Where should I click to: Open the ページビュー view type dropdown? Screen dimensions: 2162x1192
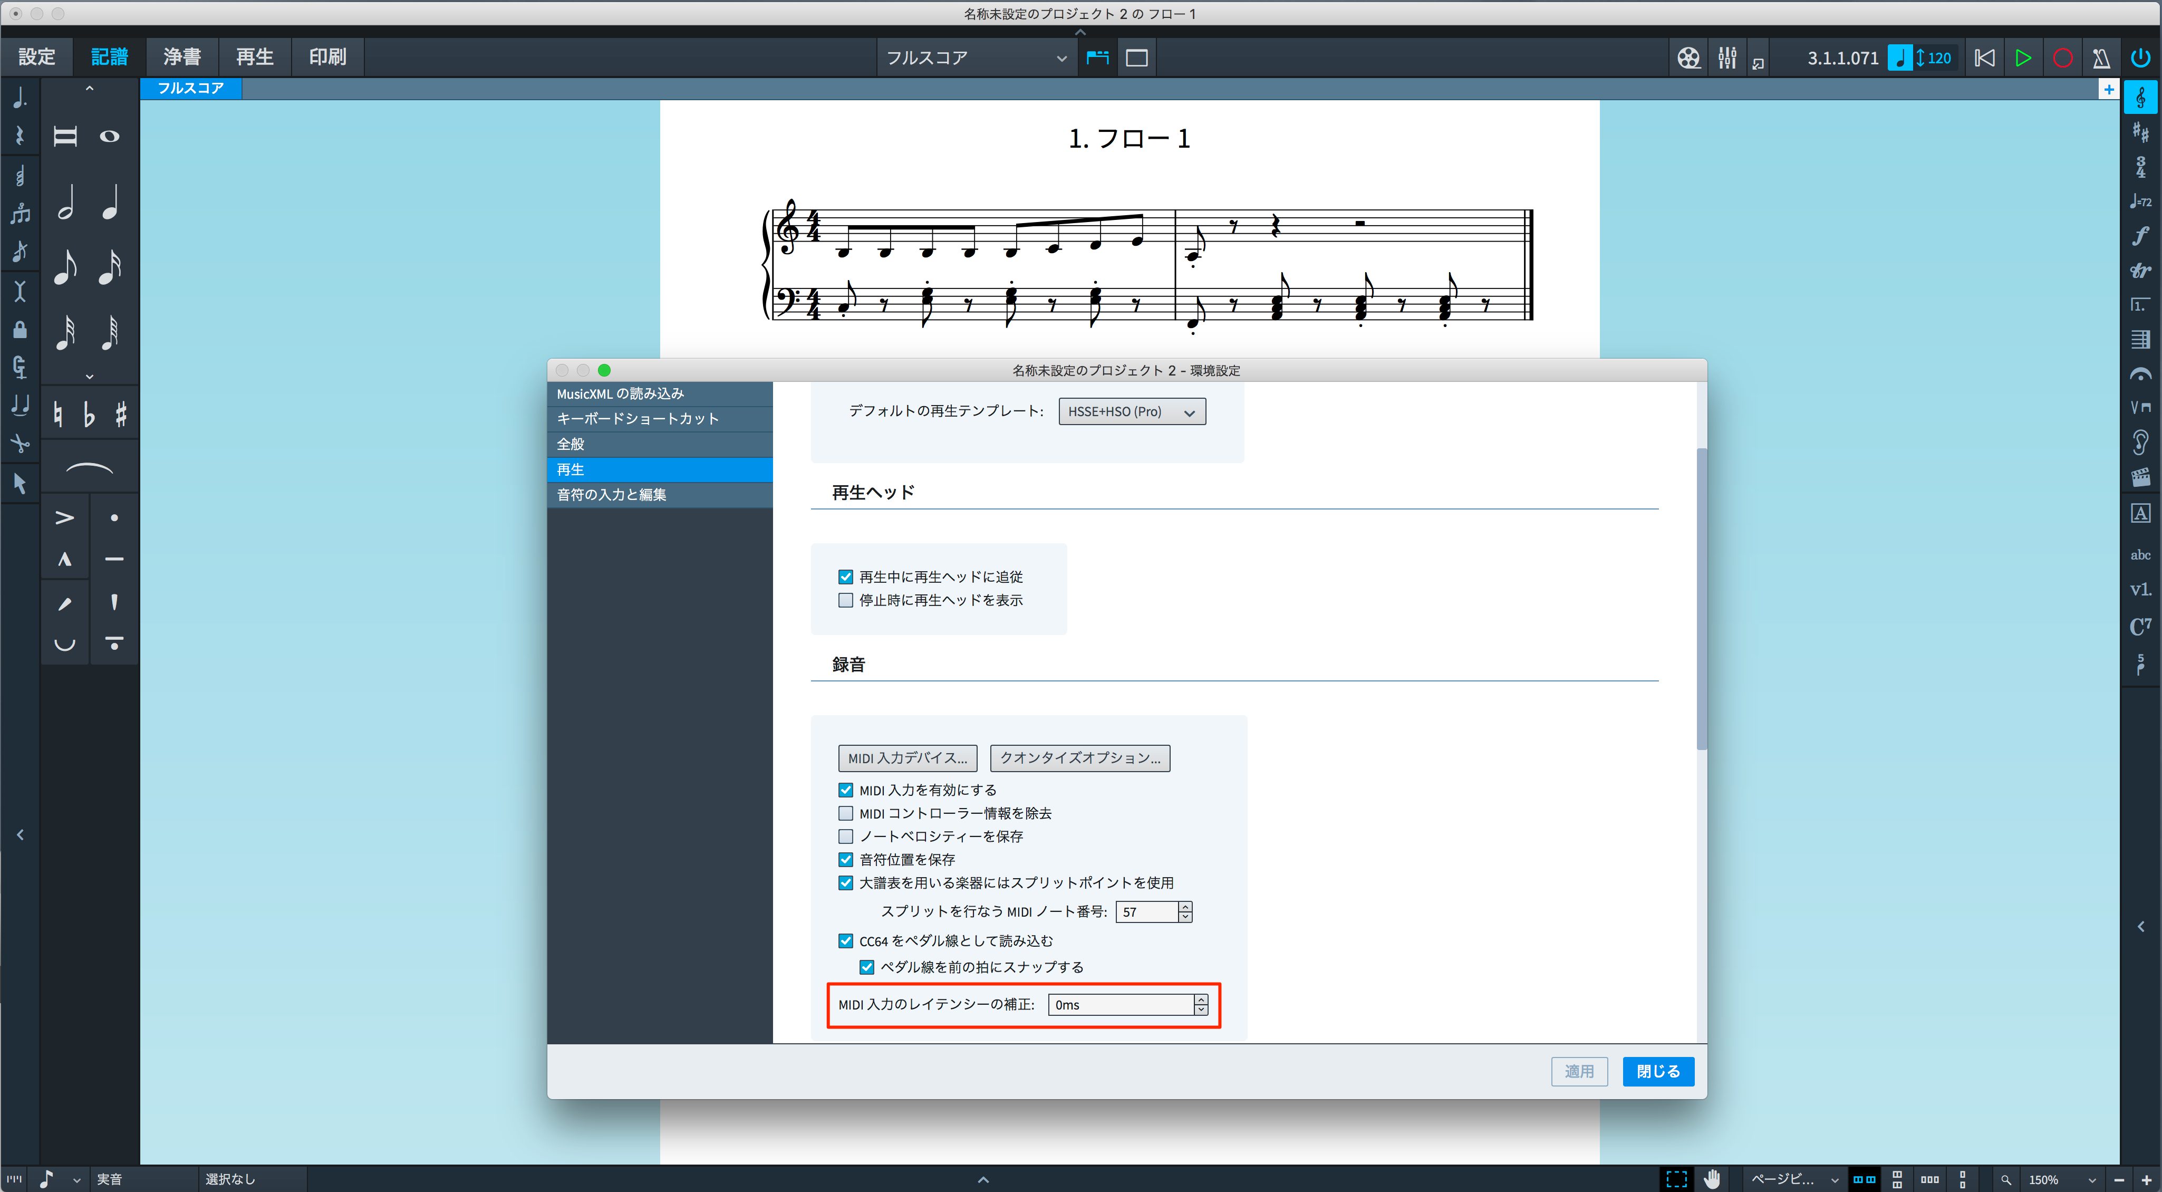pos(1794,1179)
